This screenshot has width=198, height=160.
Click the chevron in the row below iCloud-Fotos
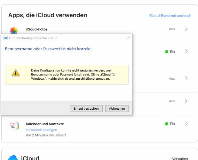point(186,52)
